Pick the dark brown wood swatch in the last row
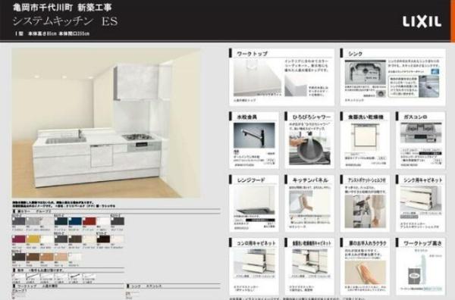 tap(18, 258)
